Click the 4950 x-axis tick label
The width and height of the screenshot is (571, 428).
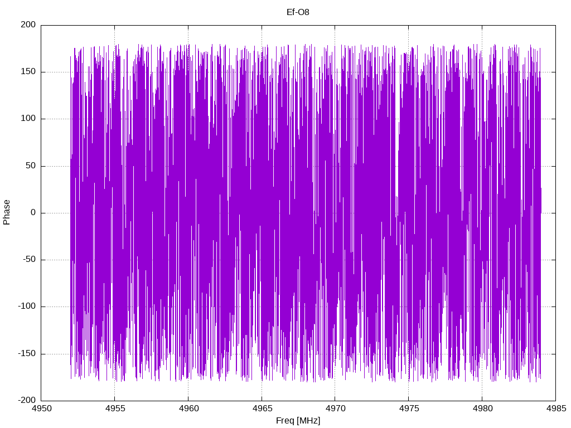click(x=41, y=408)
